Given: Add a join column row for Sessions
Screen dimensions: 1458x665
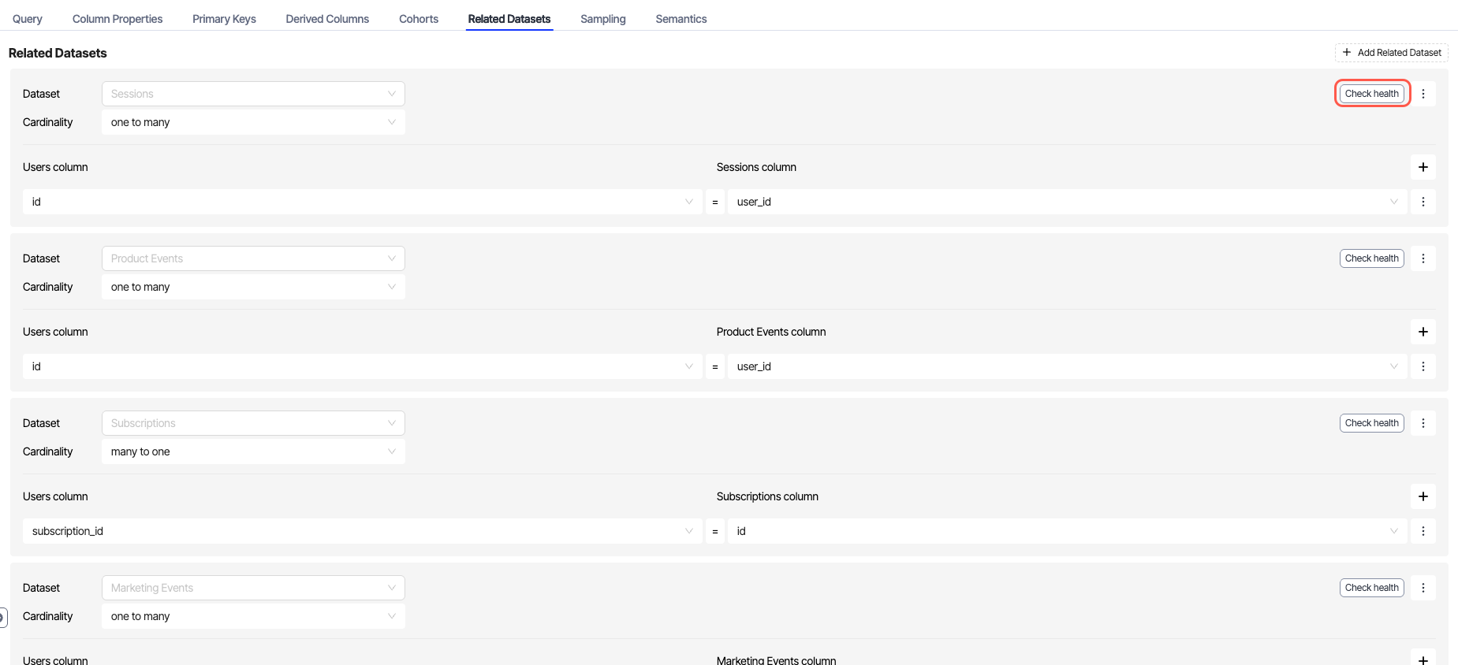Looking at the screenshot, I should (1423, 167).
